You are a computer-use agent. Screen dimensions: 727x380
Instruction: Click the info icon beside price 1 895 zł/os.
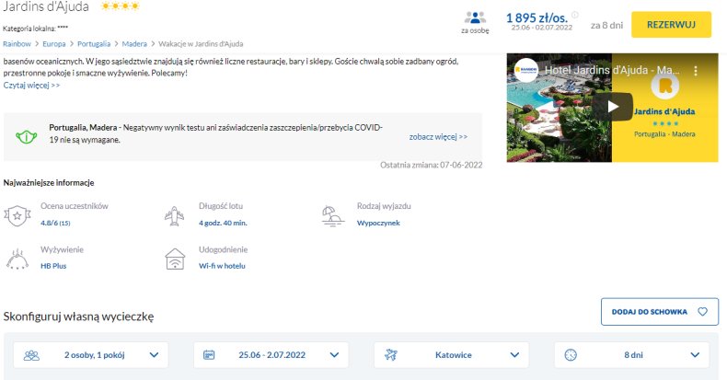(x=575, y=15)
